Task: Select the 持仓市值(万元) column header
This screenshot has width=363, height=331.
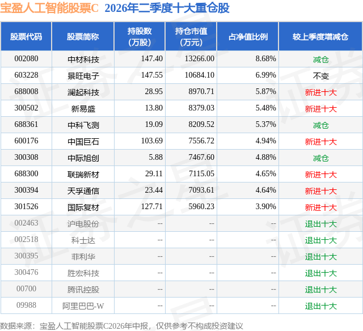Action: [191, 36]
